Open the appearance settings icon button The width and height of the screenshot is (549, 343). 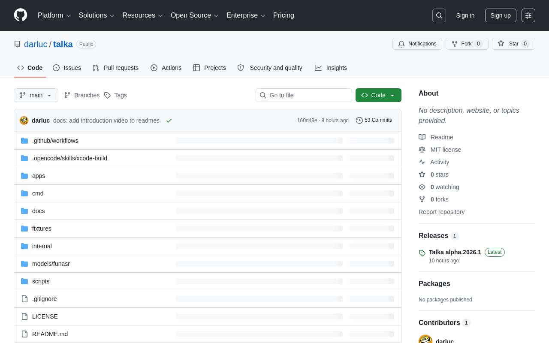(x=528, y=15)
